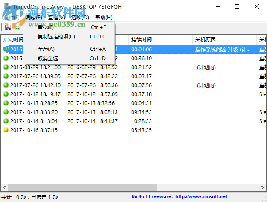Click the horizontal scrollbar thumb
This screenshot has height=202, width=267.
tap(82, 187)
